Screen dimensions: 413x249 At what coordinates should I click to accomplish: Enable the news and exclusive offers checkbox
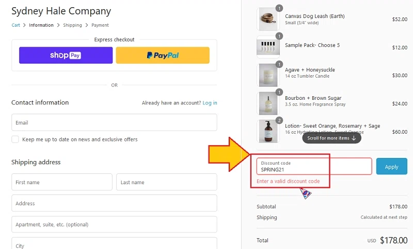[15, 139]
